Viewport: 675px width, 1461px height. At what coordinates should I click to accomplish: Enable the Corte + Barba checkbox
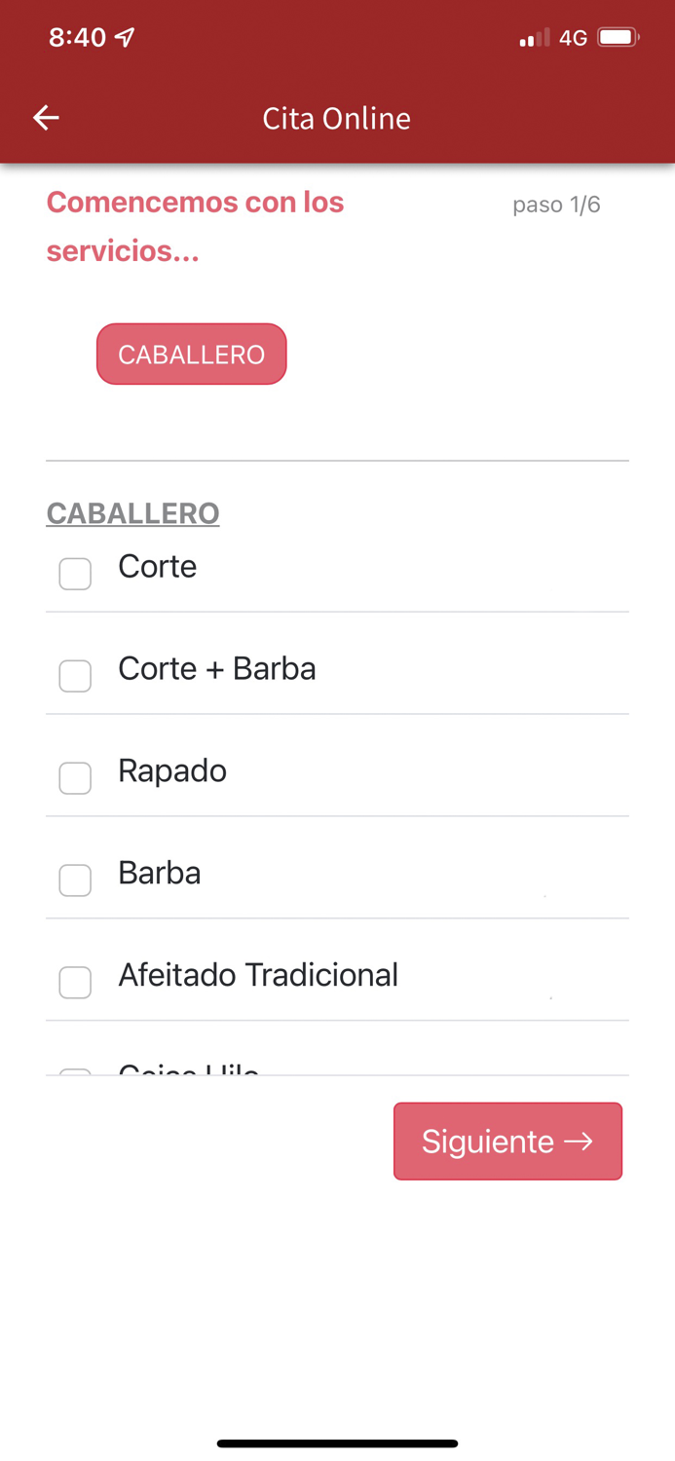coord(75,675)
